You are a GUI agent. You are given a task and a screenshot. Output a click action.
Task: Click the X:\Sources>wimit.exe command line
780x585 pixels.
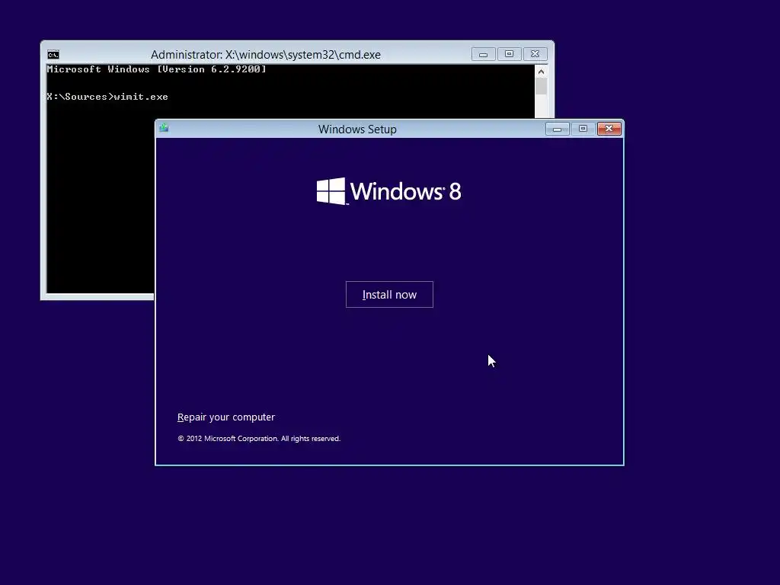coord(107,97)
